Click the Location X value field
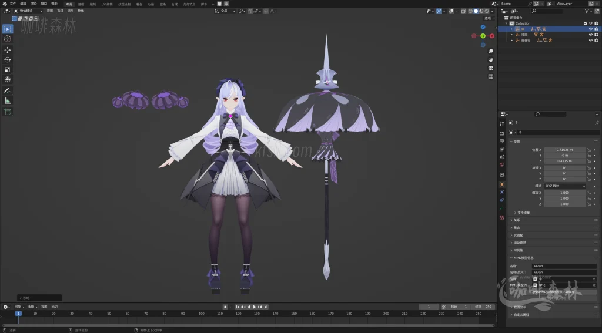 point(565,150)
